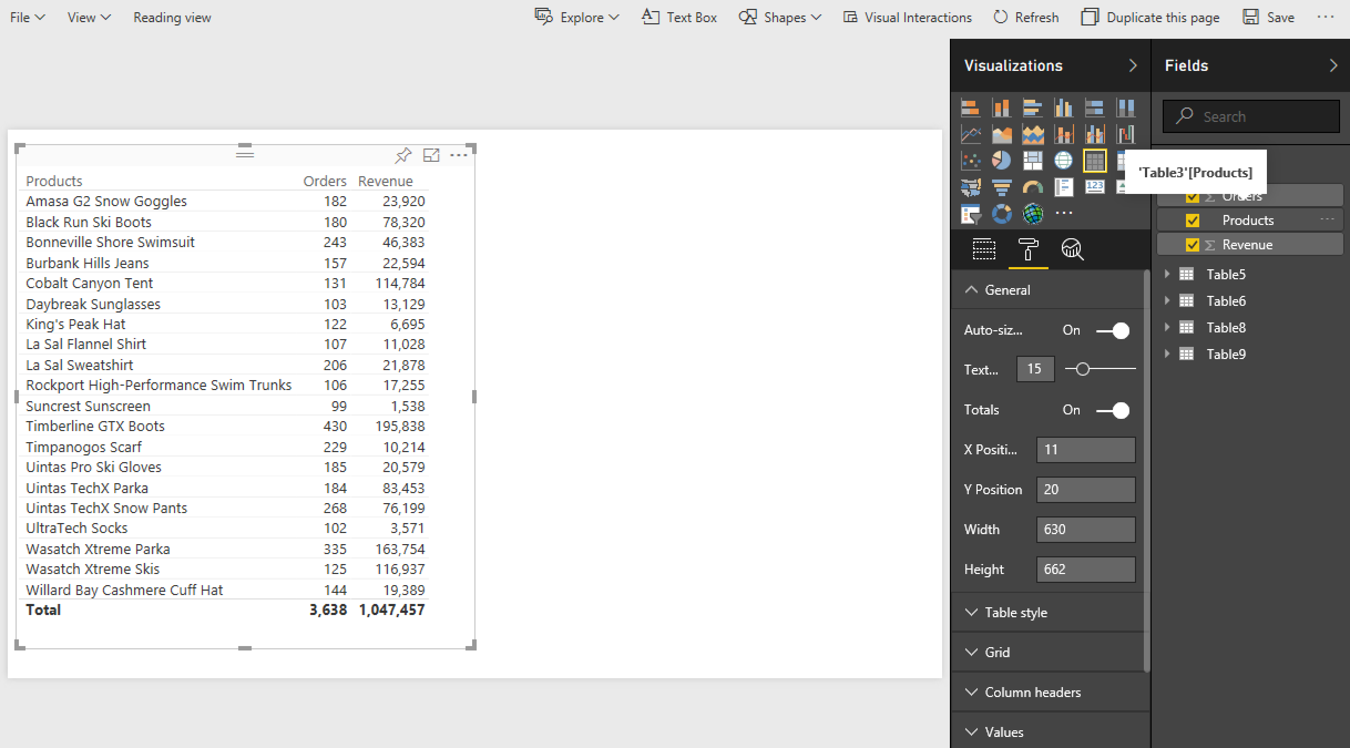Select the donut chart visualization

click(1001, 214)
